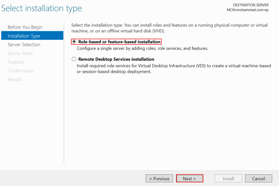279x186 pixels.
Task: Click the Results step in the sidebar
Action: tap(15, 79)
